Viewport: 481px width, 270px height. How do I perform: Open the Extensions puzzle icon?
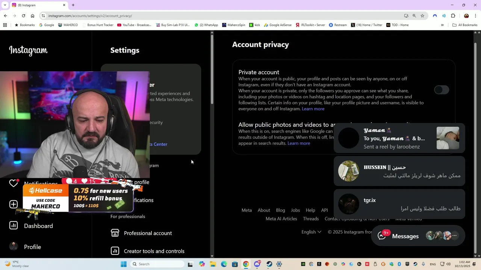(453, 16)
